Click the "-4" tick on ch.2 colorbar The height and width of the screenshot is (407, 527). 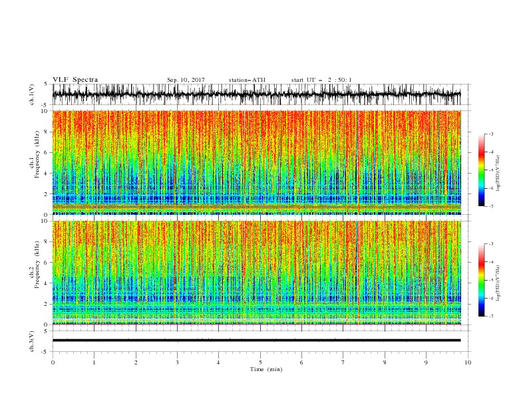pos(491,262)
